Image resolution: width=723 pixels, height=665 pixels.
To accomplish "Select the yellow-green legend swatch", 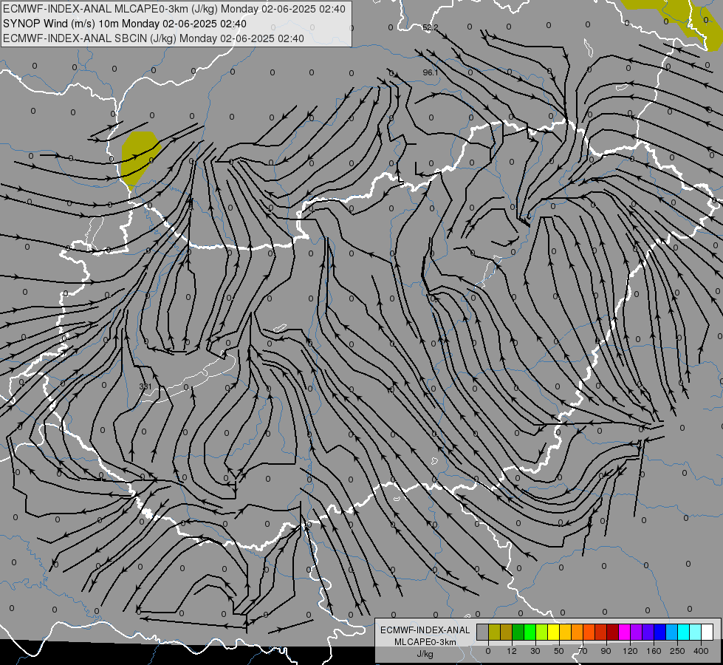I will pos(542,632).
